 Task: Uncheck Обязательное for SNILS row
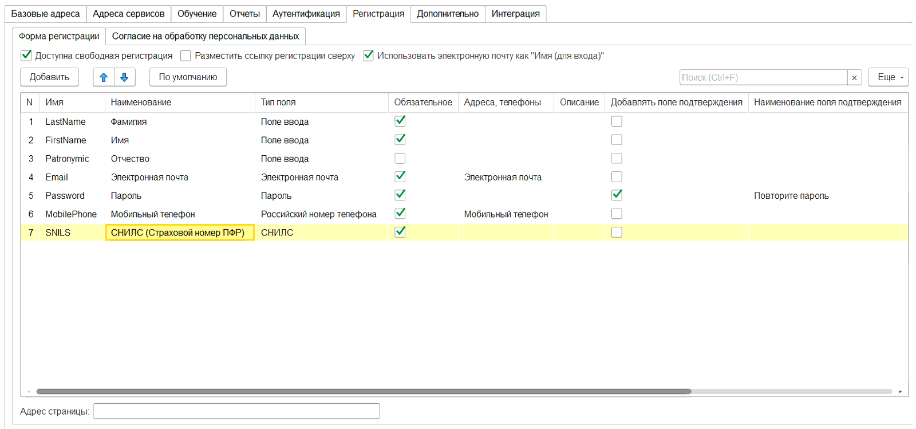coord(400,232)
